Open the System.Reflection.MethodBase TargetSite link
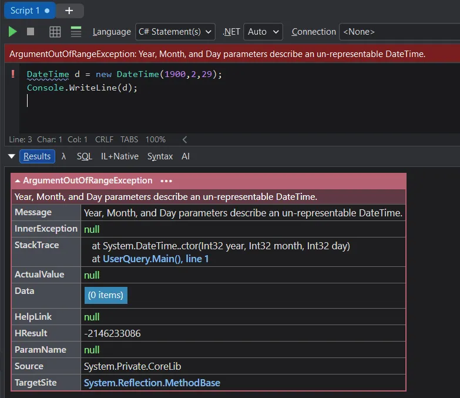Viewport: 460px width, 398px height. coord(152,383)
